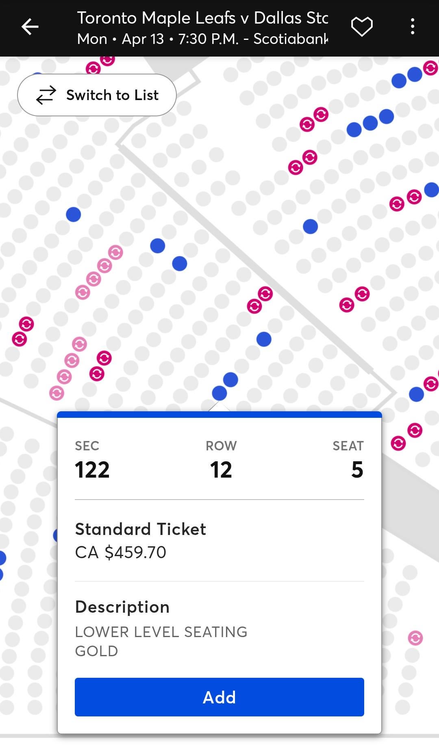This screenshot has height=751, width=439.
Task: Favorite this event with the heart icon
Action: 361,27
